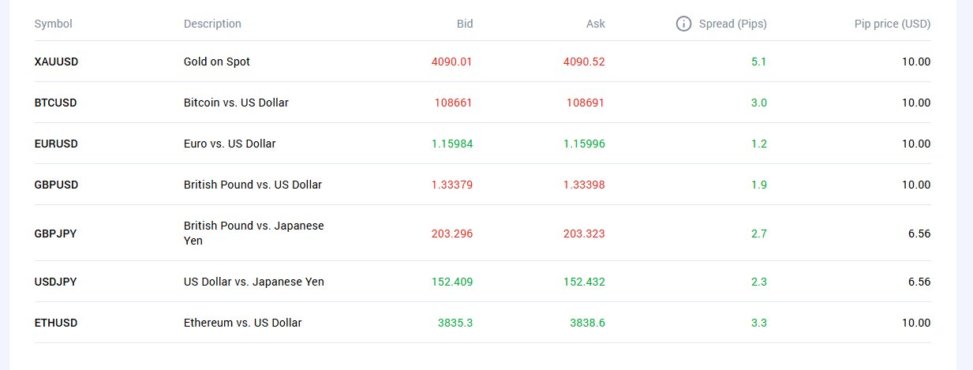Sort by the Bid column header
Image resolution: width=973 pixels, height=370 pixels.
(465, 24)
